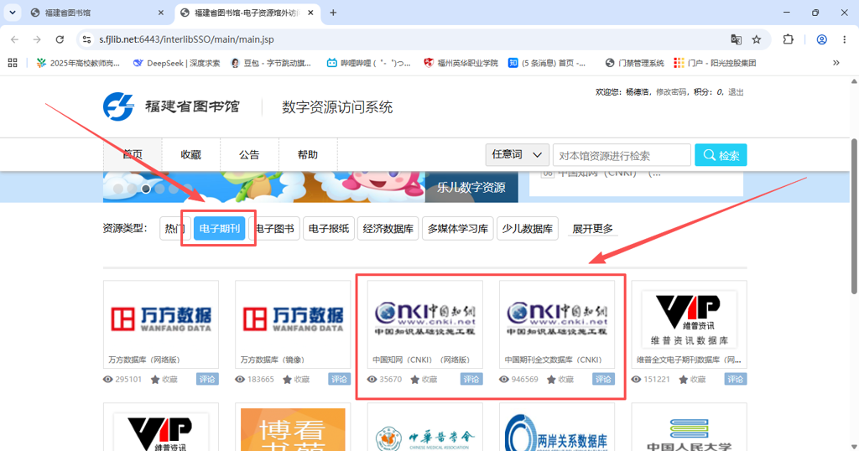The width and height of the screenshot is (859, 451).
Task: Open 首页 navigation item
Action: click(x=133, y=155)
